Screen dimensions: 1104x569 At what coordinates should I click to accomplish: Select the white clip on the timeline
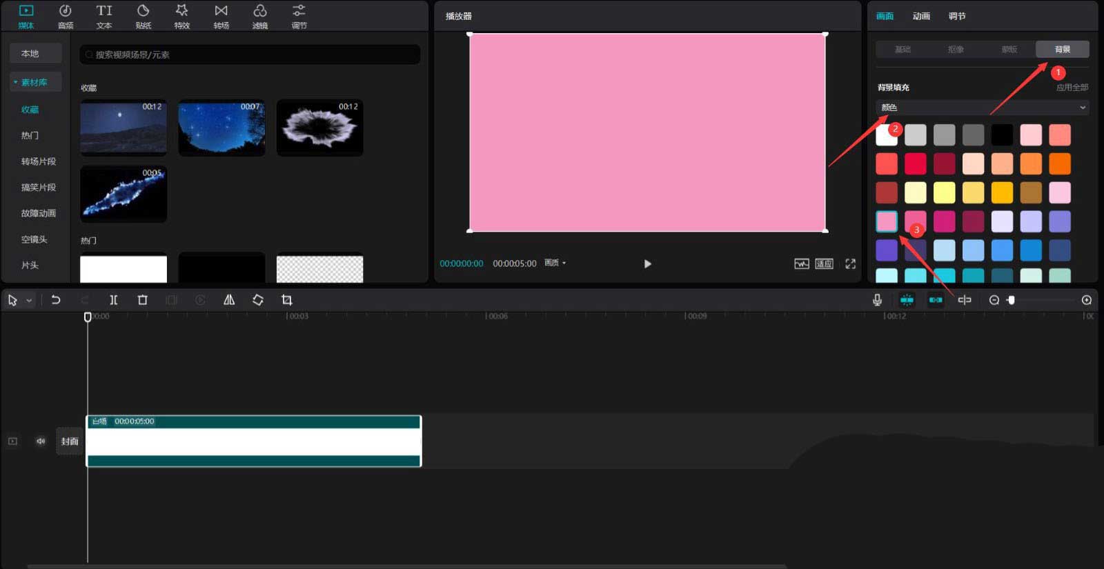coord(253,441)
